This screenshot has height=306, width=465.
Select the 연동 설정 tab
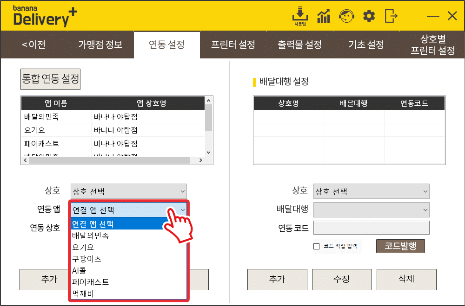point(166,45)
